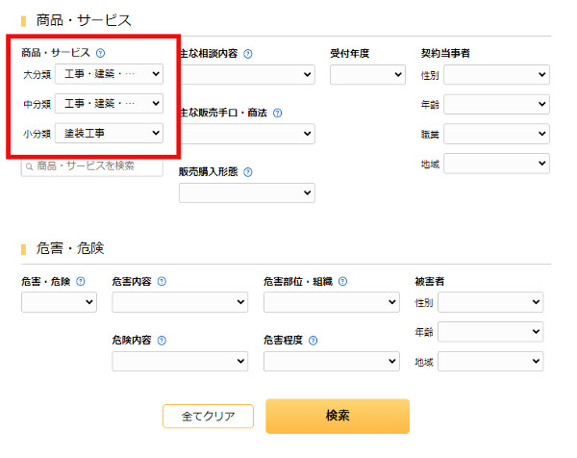Open 契約当事者 職業 dropdown
The image size is (577, 458).
tap(496, 134)
